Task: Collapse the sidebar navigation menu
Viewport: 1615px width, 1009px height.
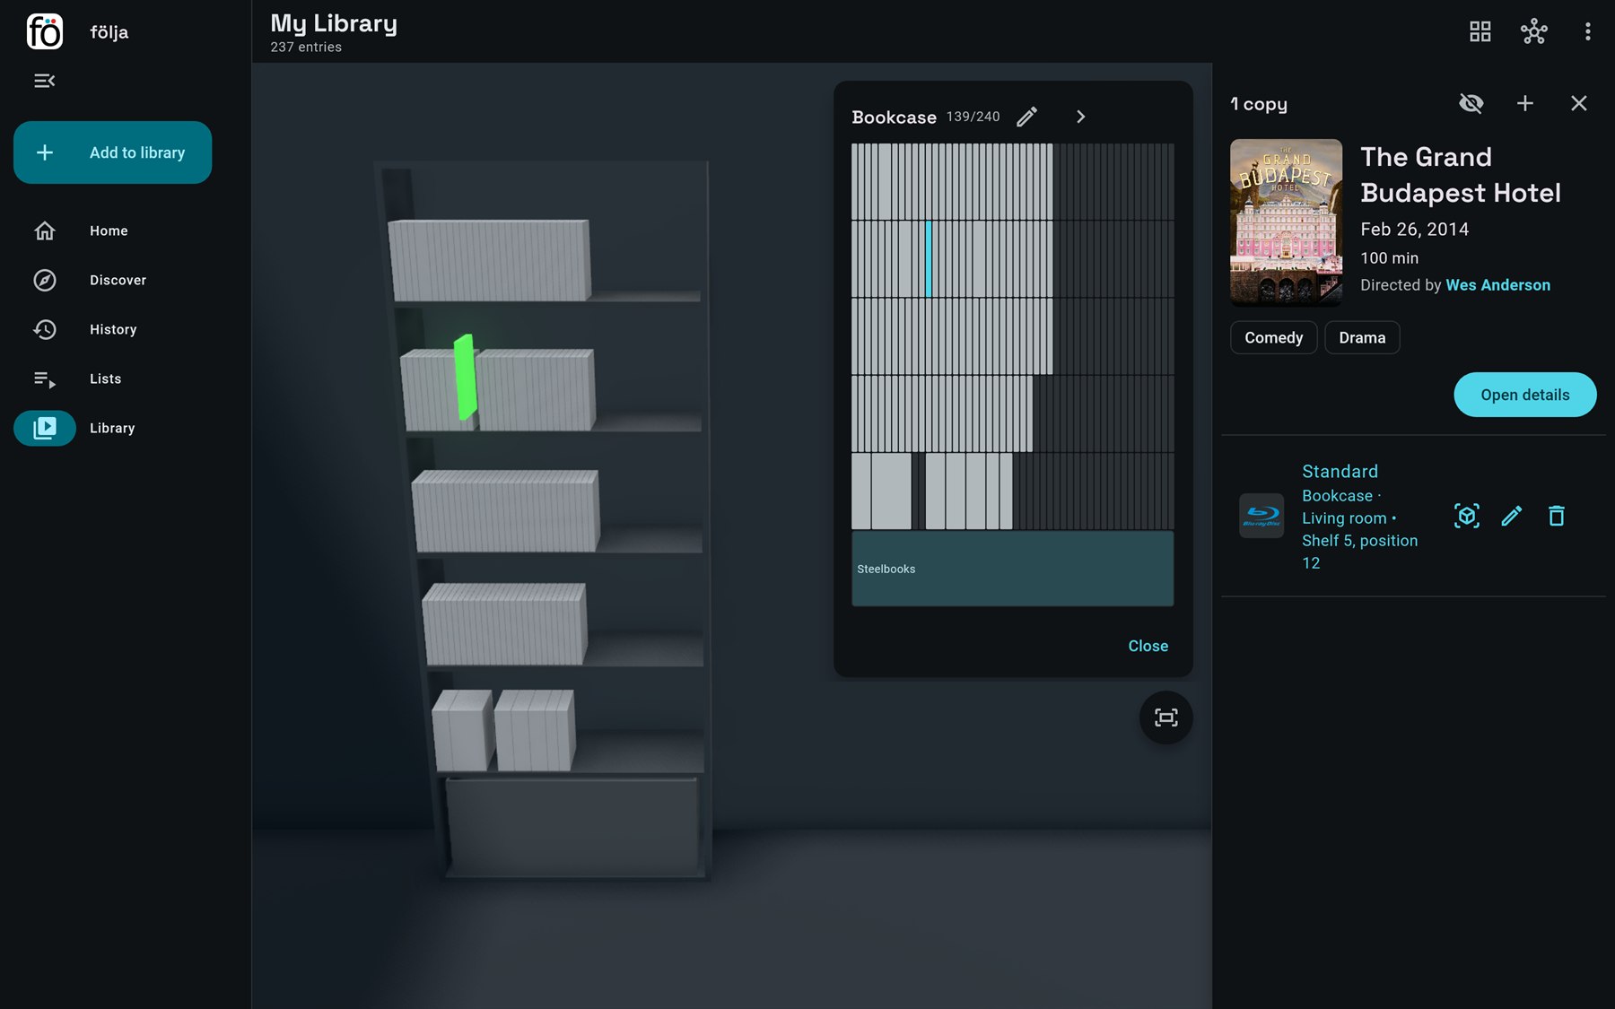Action: (45, 81)
